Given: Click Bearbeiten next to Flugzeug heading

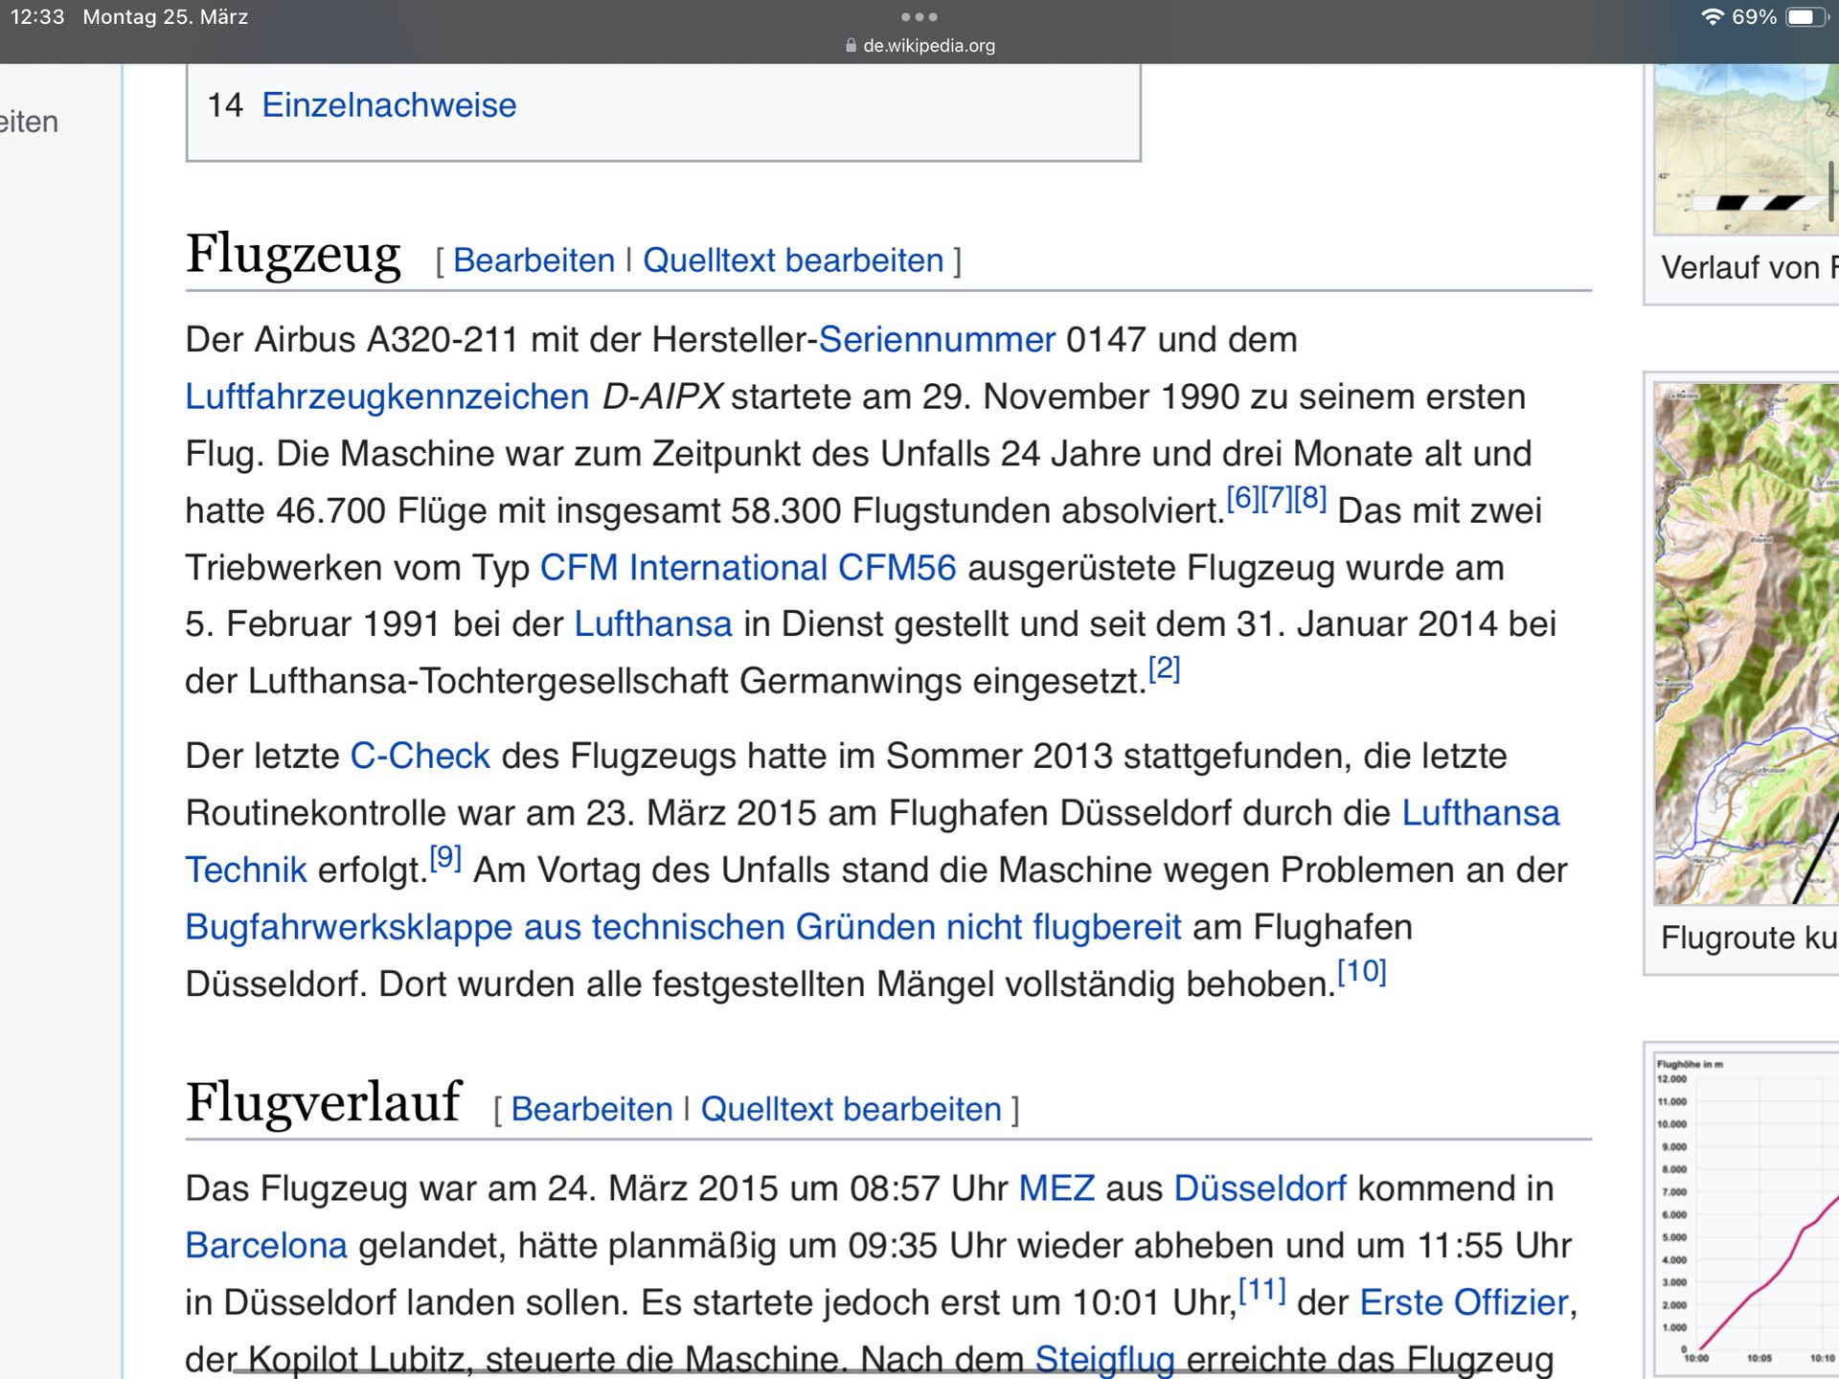Looking at the screenshot, I should 534,260.
